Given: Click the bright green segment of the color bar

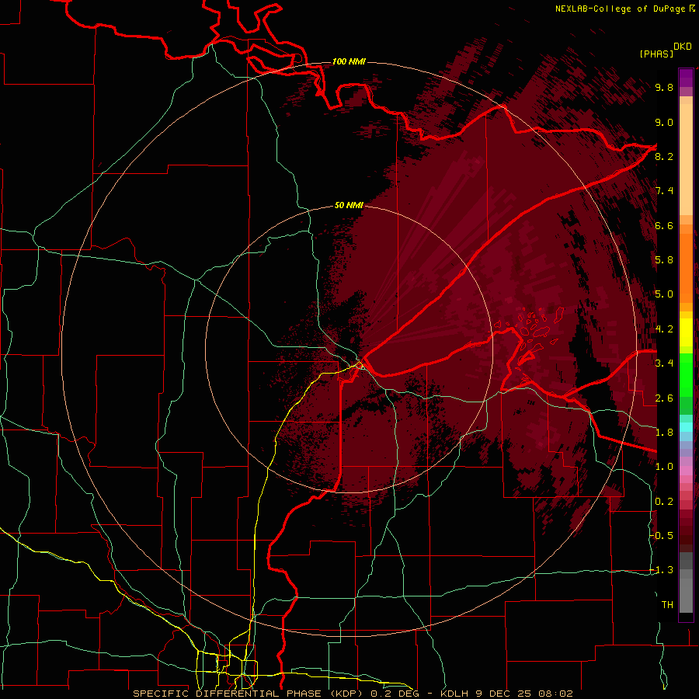Looking at the screenshot, I should pos(686,374).
